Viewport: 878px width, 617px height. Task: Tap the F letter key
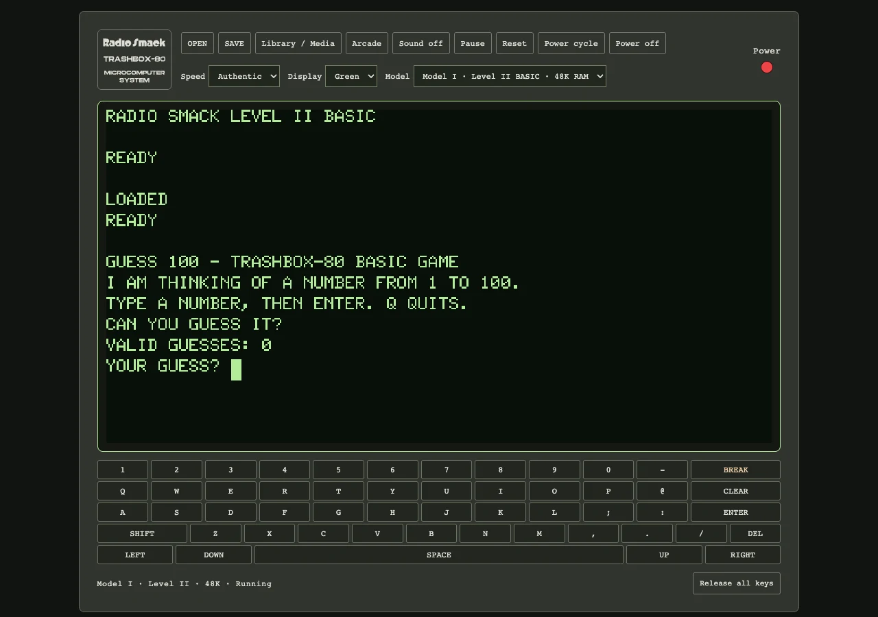pyautogui.click(x=285, y=512)
